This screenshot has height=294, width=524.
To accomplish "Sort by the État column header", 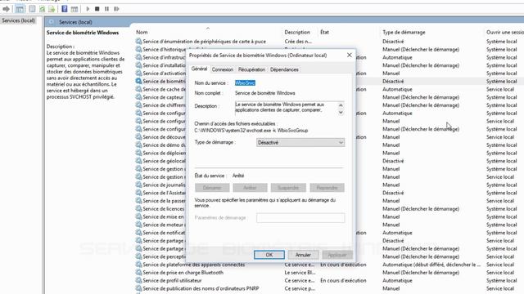I will (x=324, y=32).
